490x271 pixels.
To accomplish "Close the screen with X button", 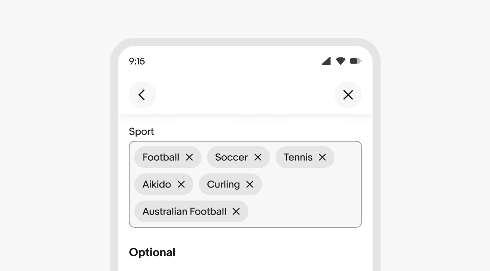I will [x=348, y=95].
